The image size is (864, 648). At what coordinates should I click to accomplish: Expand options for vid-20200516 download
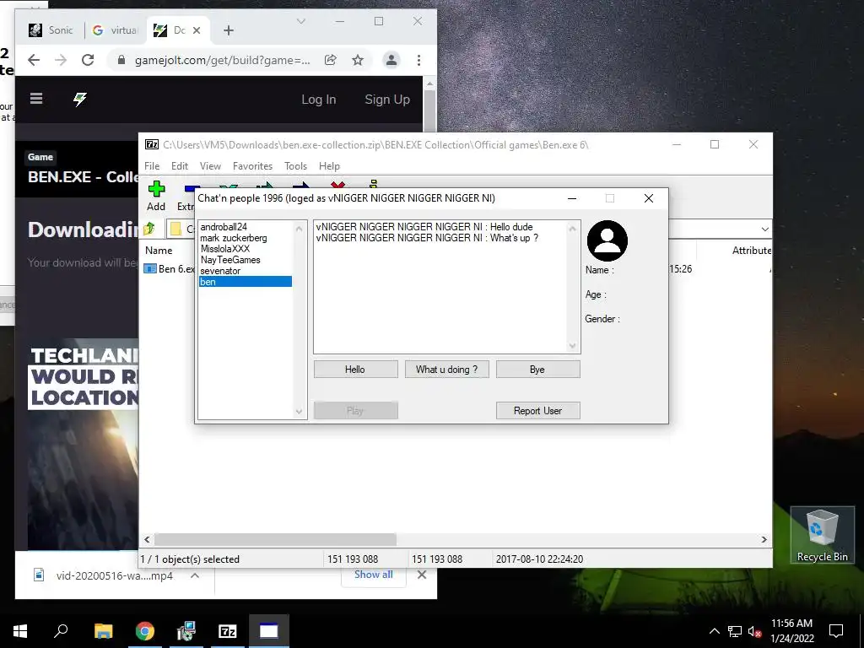point(195,575)
